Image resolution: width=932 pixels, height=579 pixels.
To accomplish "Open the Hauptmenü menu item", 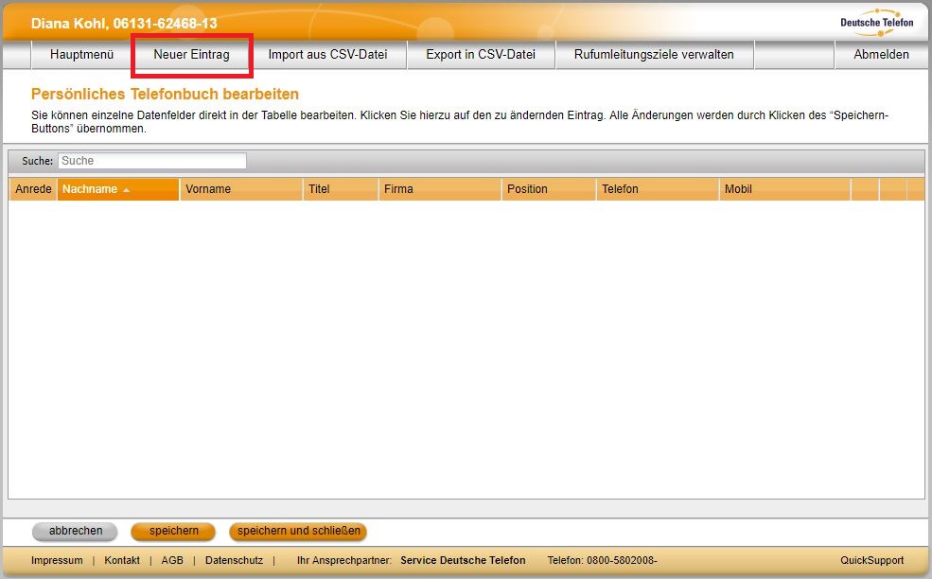I will click(81, 55).
